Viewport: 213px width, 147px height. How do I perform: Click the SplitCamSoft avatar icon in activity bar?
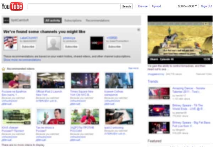[6, 20]
